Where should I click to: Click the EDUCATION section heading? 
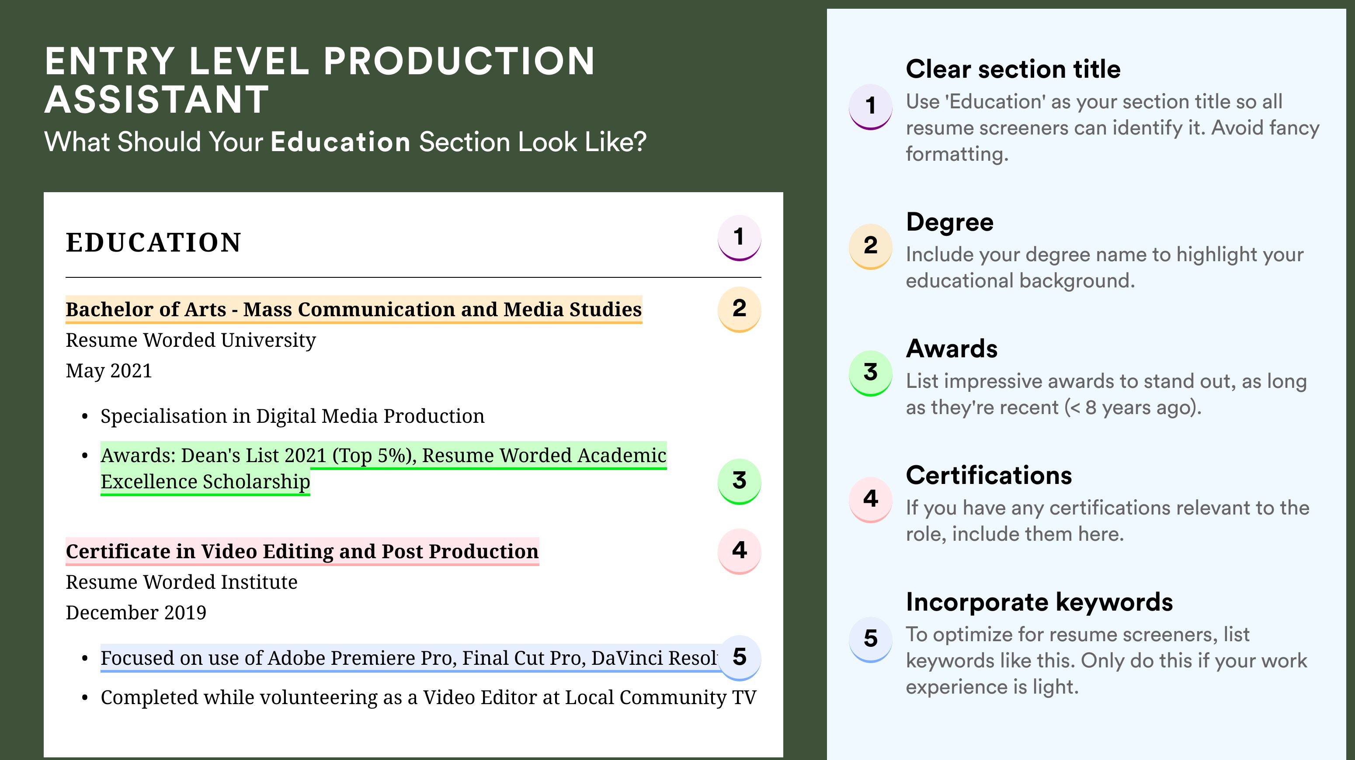click(153, 243)
